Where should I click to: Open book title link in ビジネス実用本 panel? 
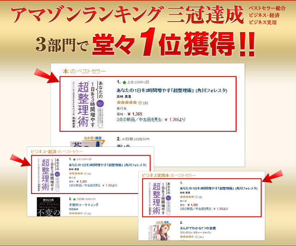click(219, 188)
